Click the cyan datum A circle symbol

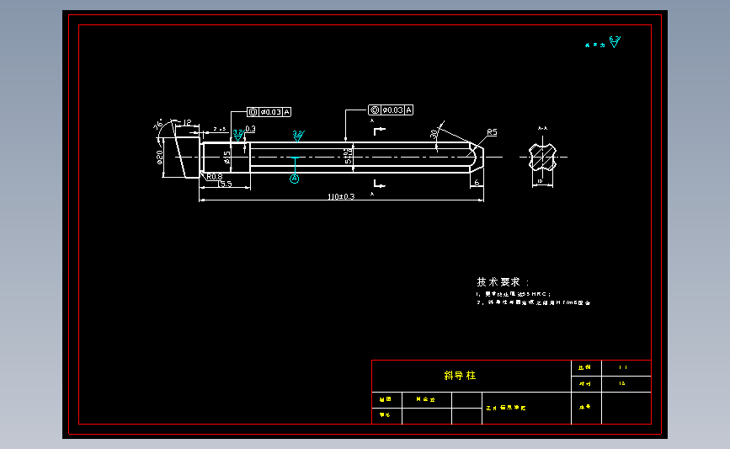click(294, 179)
